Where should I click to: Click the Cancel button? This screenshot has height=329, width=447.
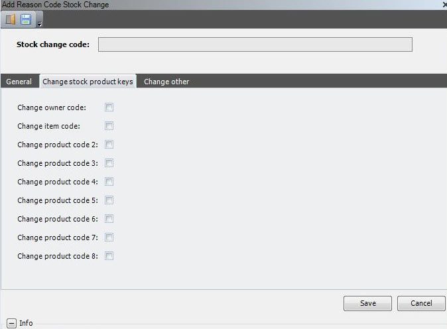pyautogui.click(x=421, y=303)
